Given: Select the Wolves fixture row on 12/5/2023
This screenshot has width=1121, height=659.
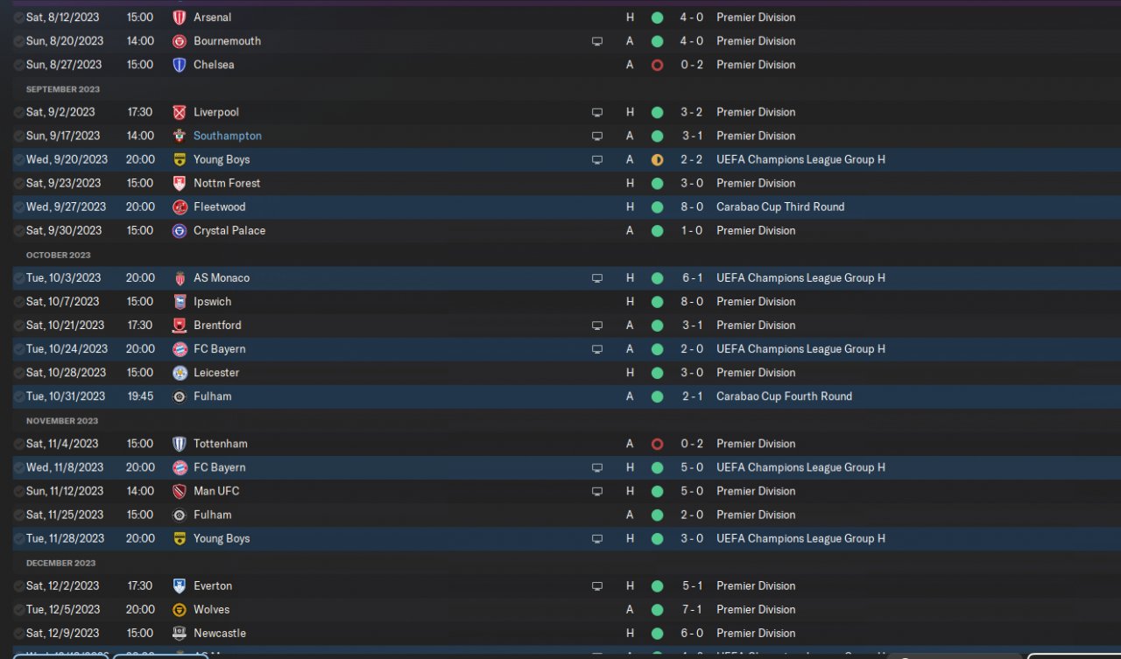Looking at the screenshot, I should pyautogui.click(x=560, y=610).
